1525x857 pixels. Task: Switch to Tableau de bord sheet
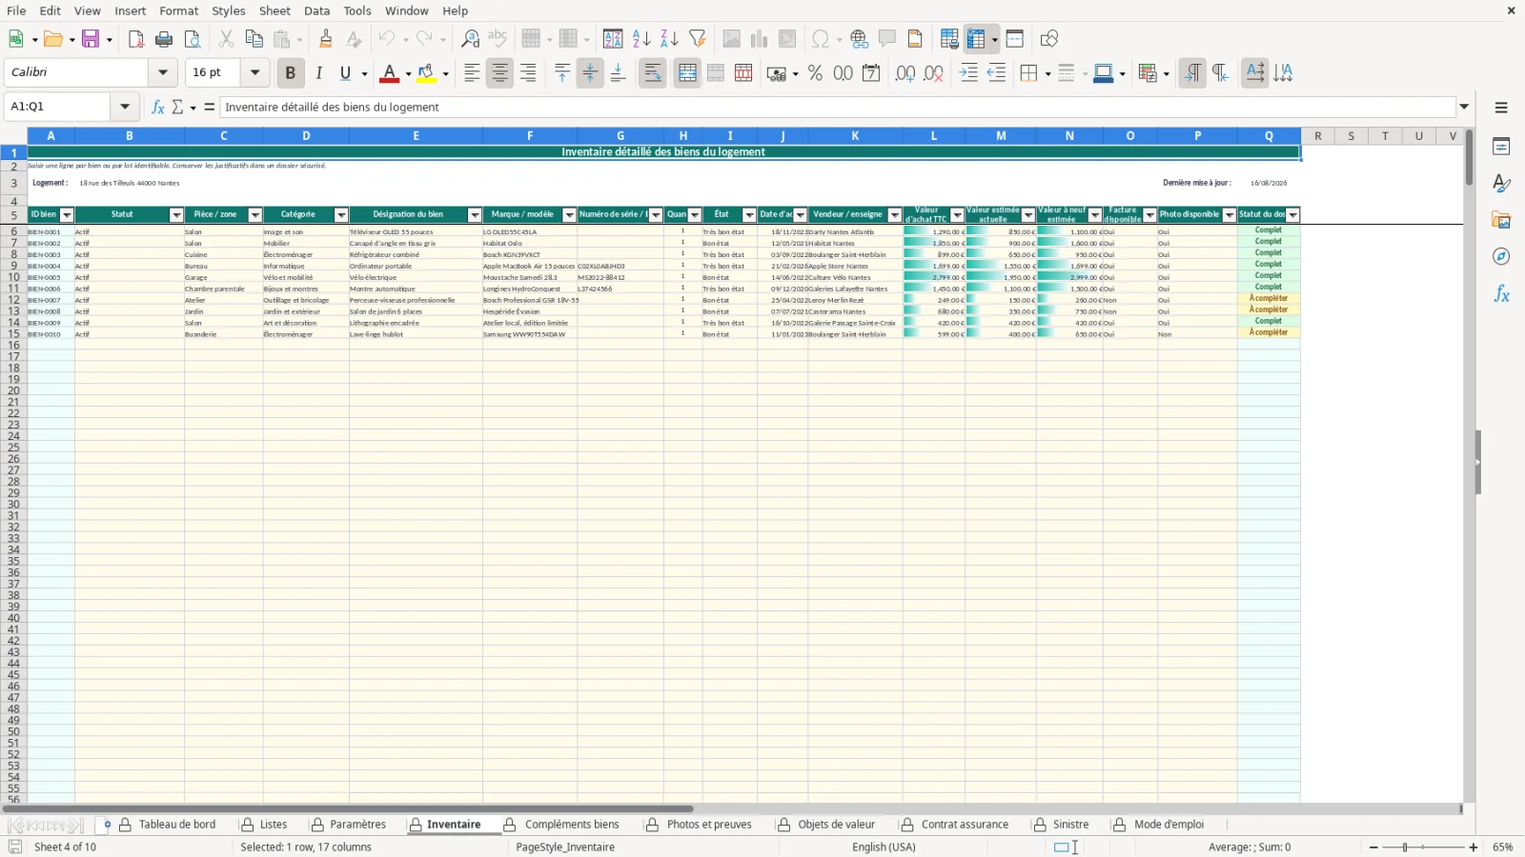pos(177,825)
